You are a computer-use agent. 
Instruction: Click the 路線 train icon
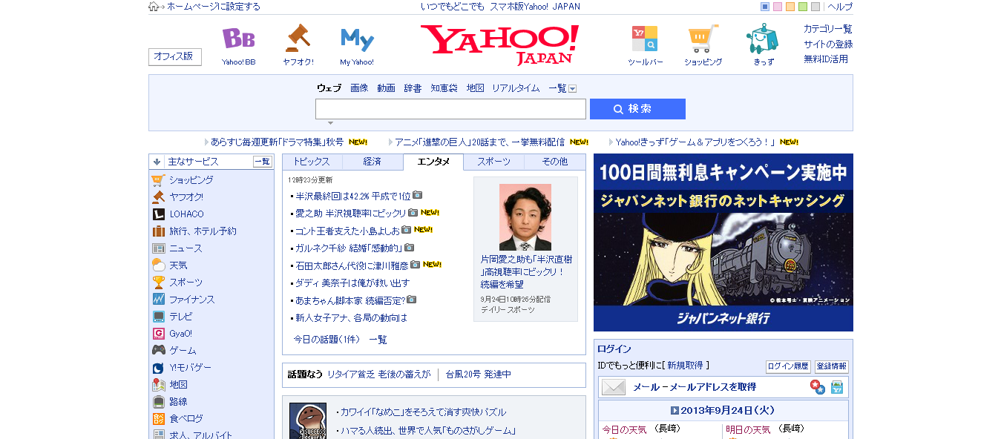point(158,402)
